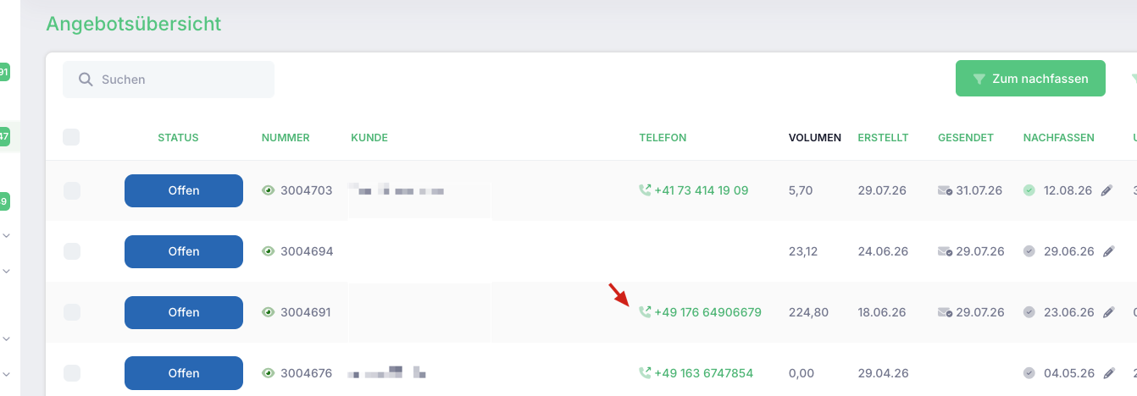Focus the Suchen search field
1137x396 pixels.
click(x=169, y=80)
